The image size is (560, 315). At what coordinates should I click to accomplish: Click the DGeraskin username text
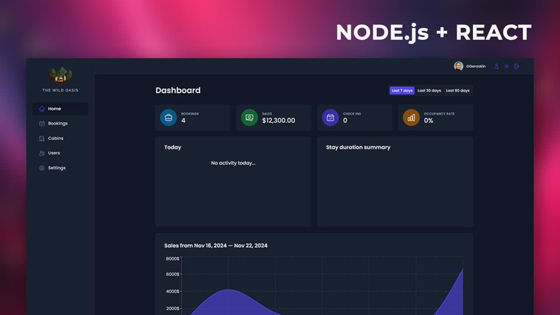click(476, 66)
